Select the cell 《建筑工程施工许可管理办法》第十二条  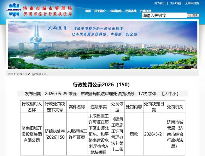click(x=117, y=134)
